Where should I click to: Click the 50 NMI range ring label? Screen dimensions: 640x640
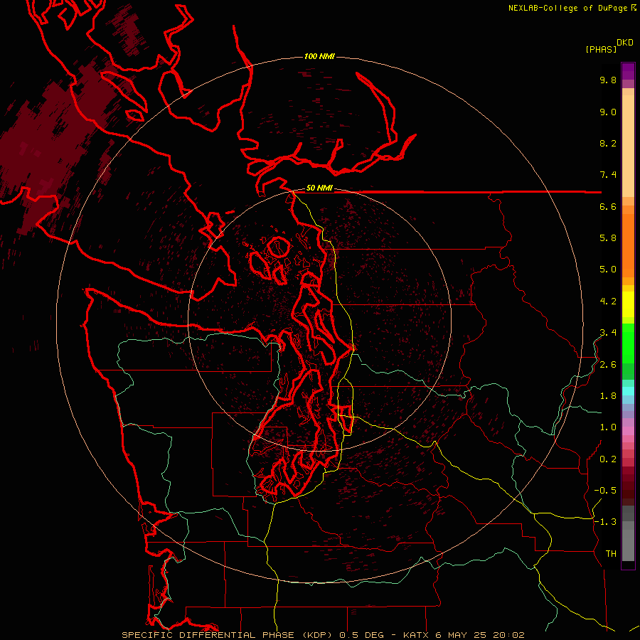[x=319, y=188]
